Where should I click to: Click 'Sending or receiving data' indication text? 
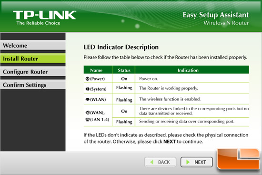point(187,121)
